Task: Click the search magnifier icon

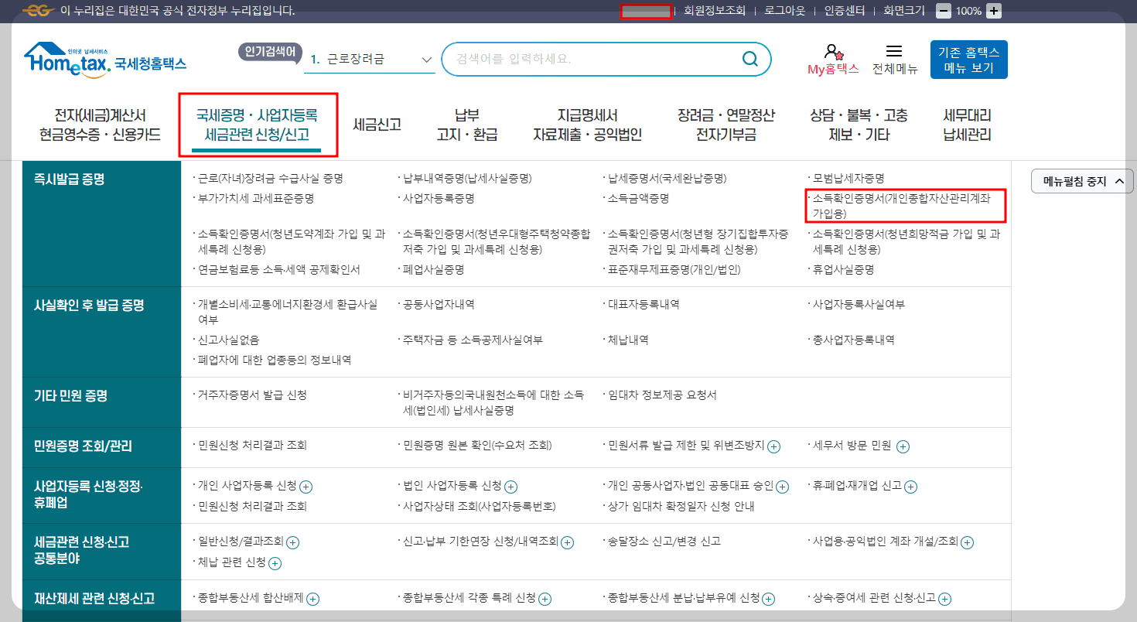Action: click(749, 58)
